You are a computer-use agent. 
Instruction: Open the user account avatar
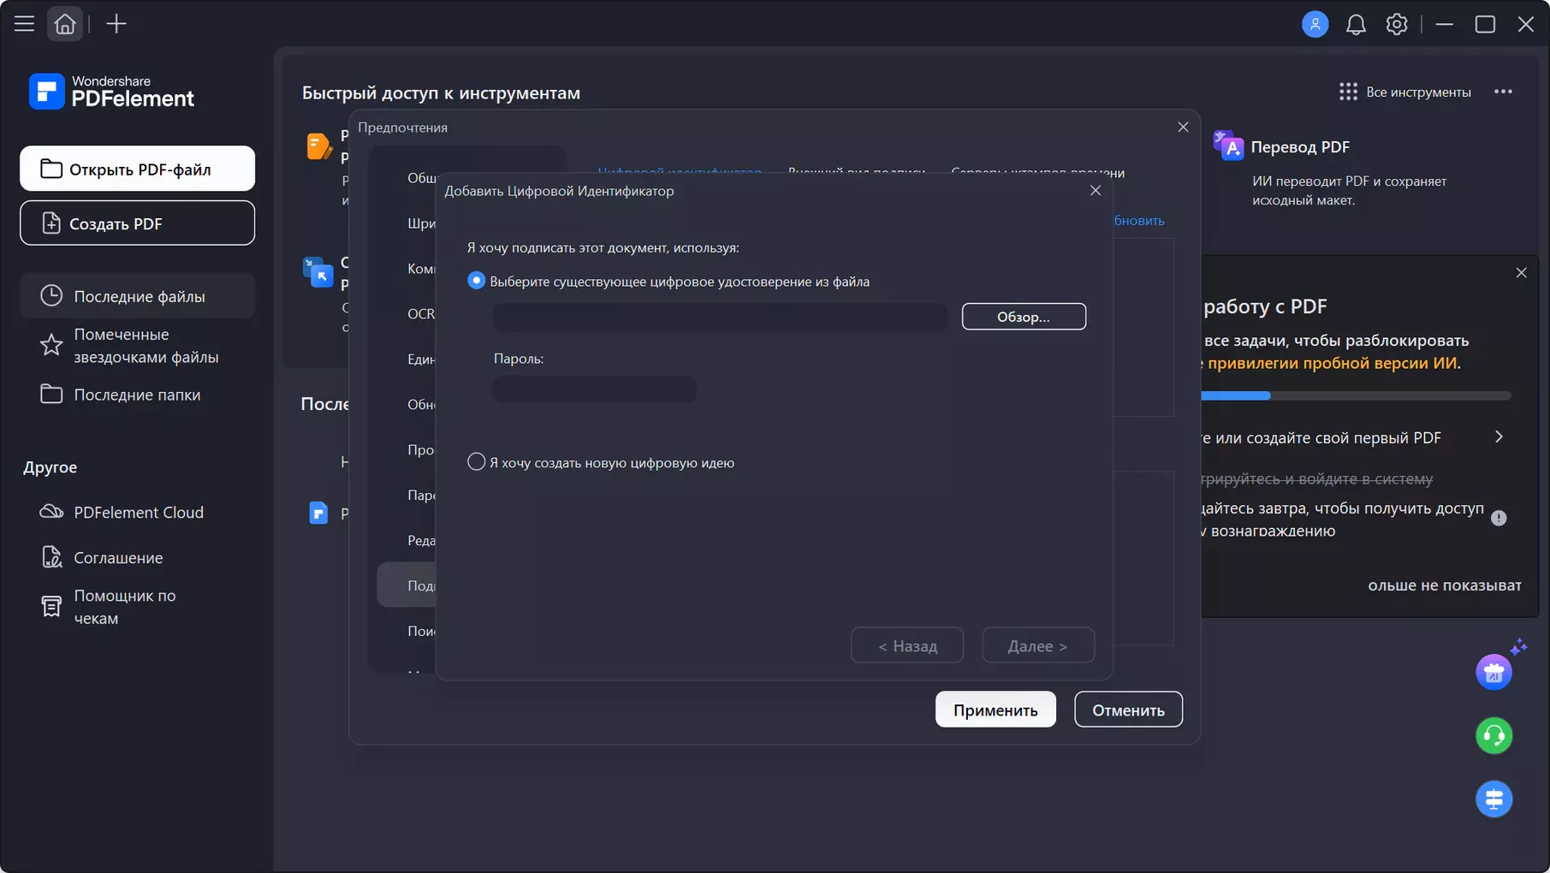click(1315, 24)
